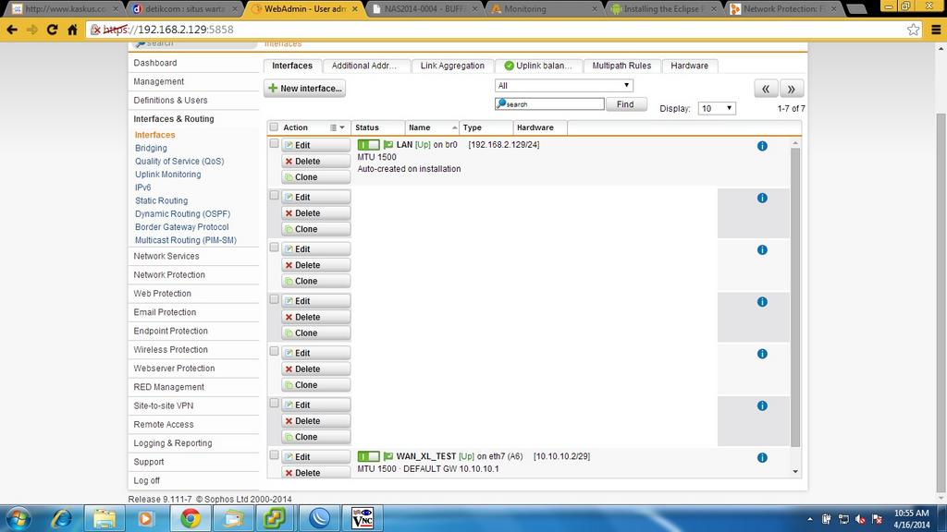The height and width of the screenshot is (532, 947).
Task: Click New interface button
Action: pyautogui.click(x=305, y=88)
